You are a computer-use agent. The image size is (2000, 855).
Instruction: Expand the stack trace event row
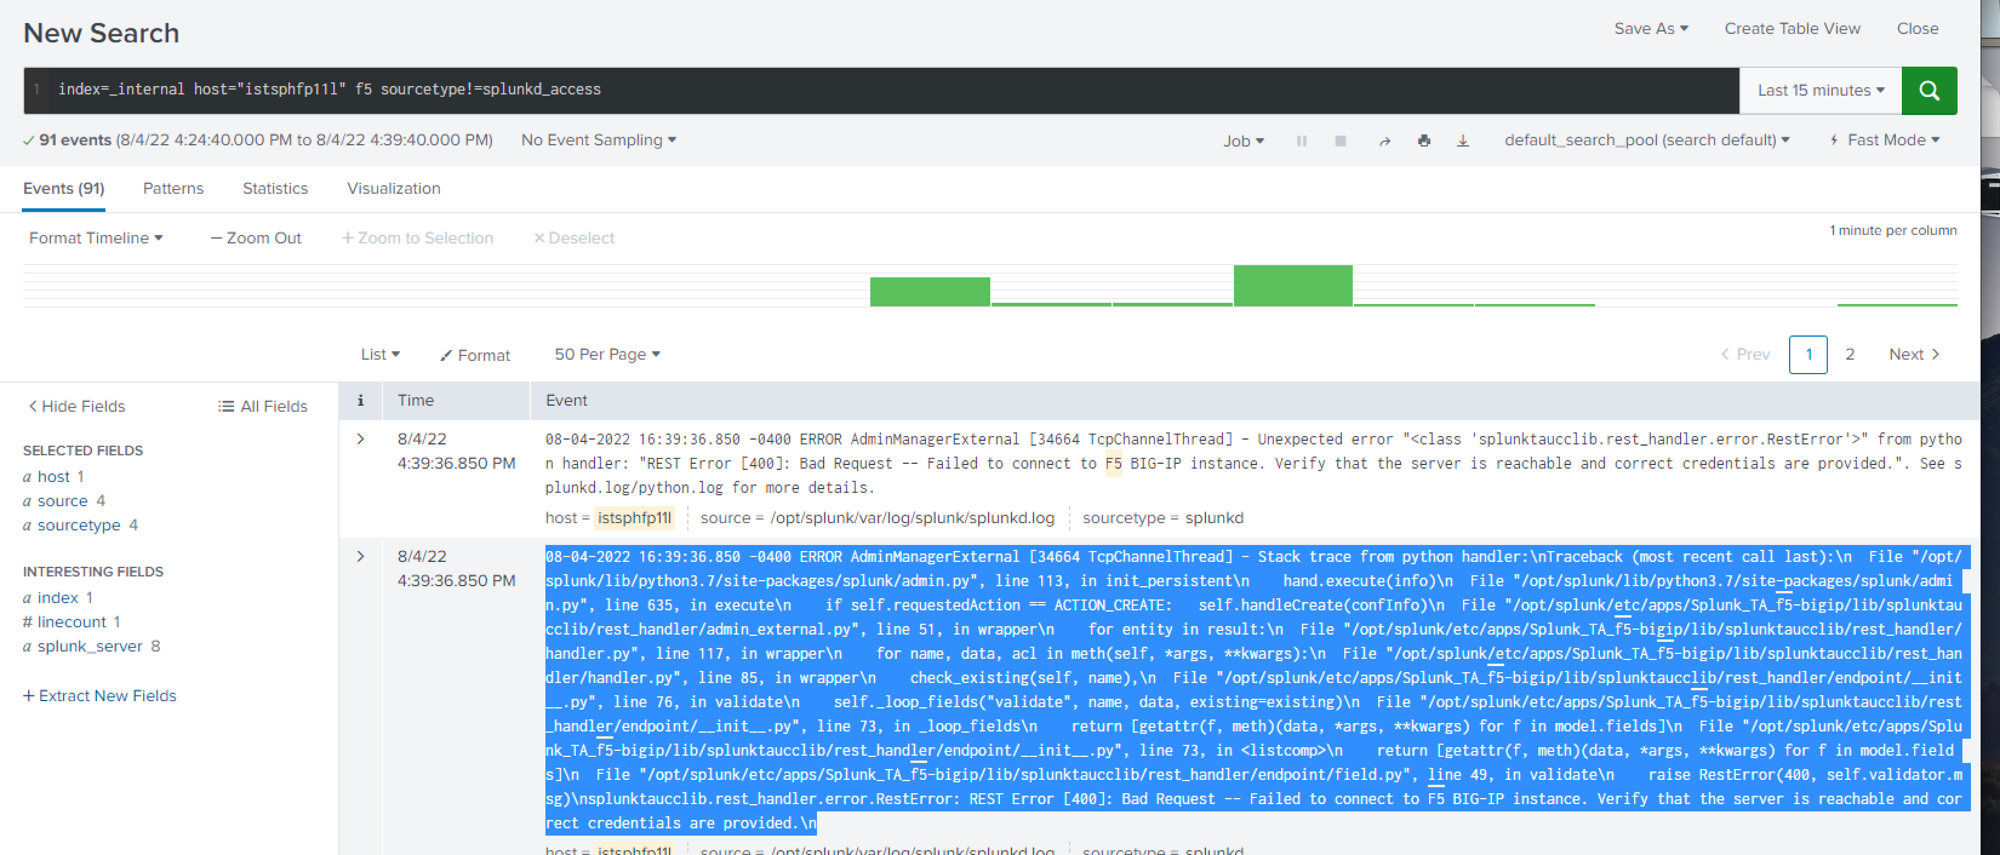[x=360, y=556]
